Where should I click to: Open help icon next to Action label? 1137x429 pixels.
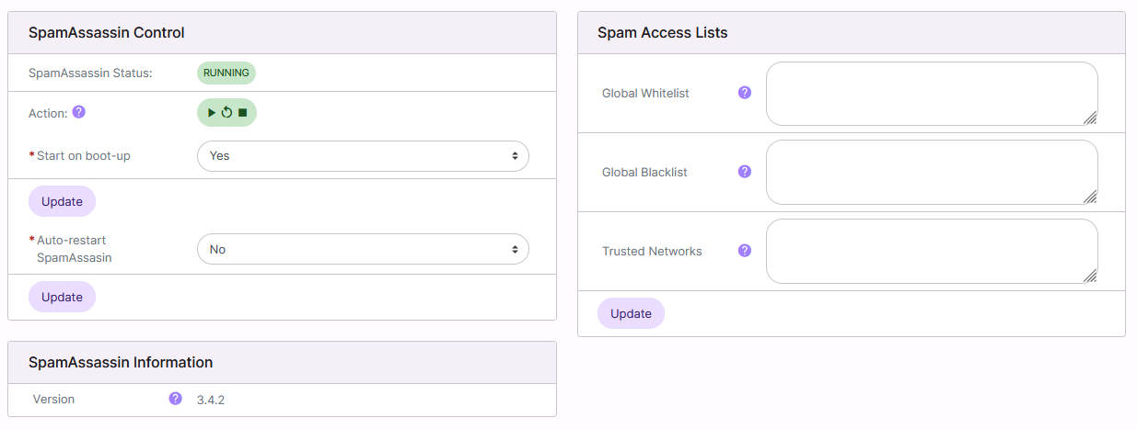pos(79,112)
